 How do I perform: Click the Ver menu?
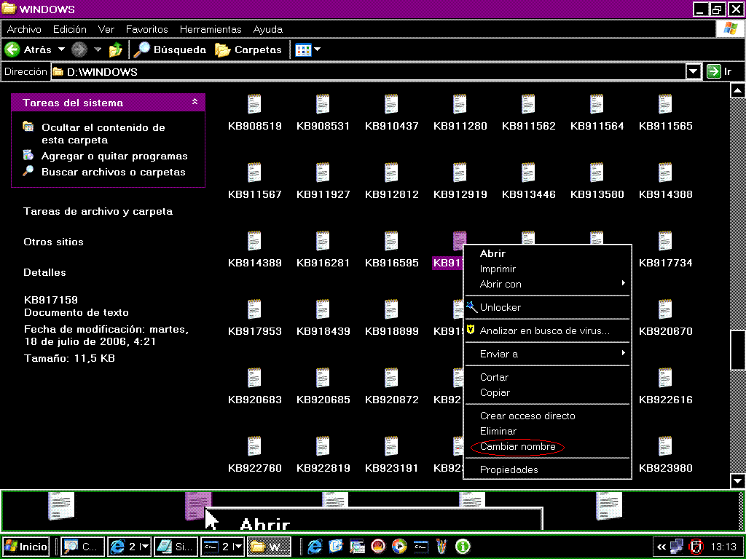tap(106, 29)
